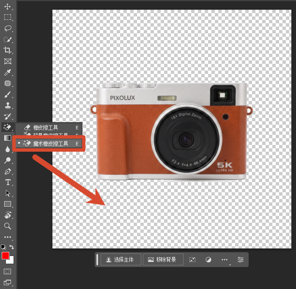Select the Zoom tool

click(x=7, y=226)
